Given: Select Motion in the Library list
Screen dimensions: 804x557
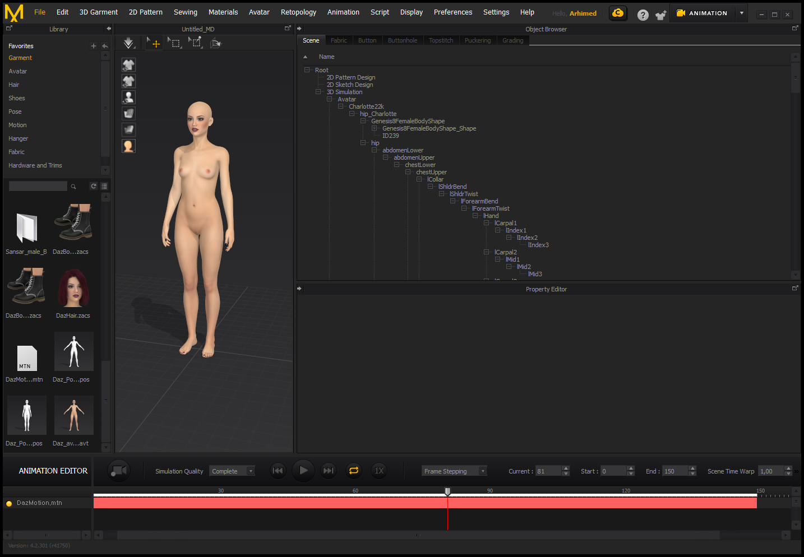Looking at the screenshot, I should click(x=17, y=125).
